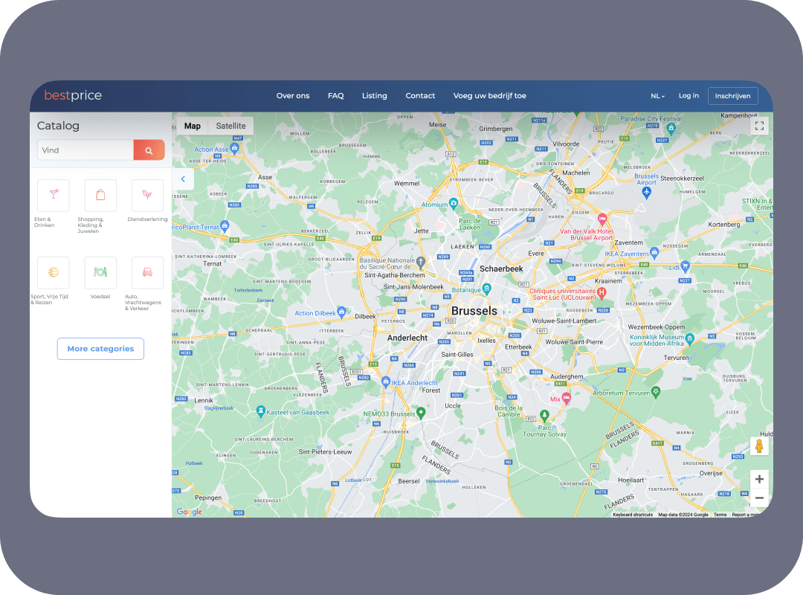
Task: Go to the FAQ page
Action: coord(335,96)
